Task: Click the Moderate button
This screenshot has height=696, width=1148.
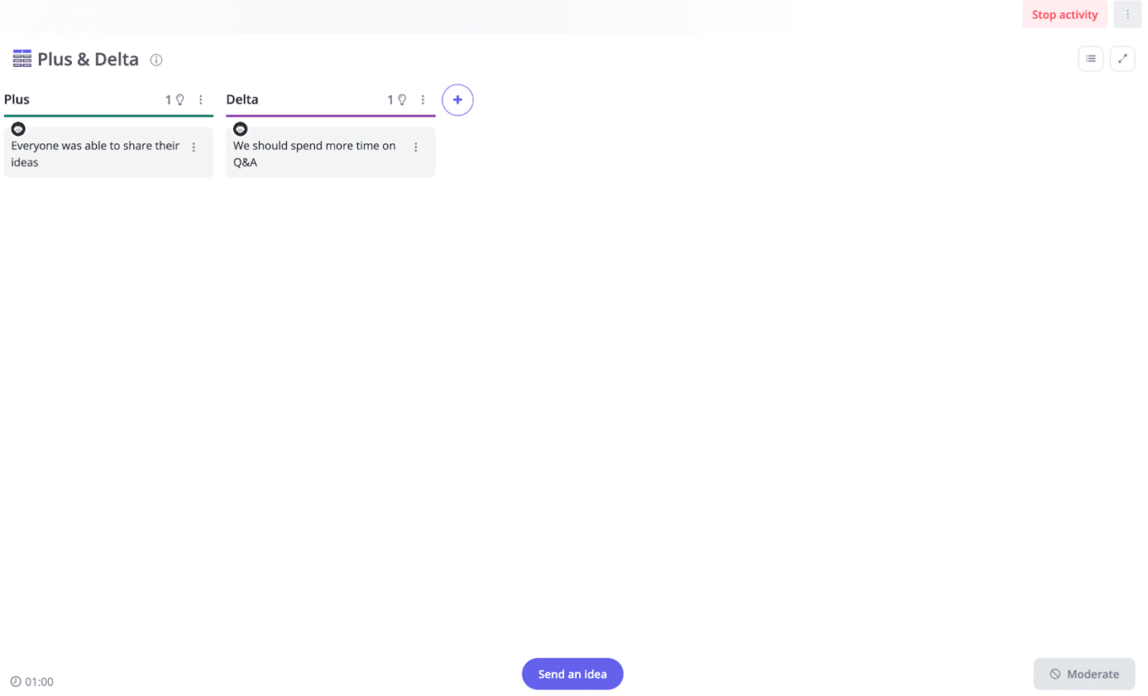Action: [1085, 674]
